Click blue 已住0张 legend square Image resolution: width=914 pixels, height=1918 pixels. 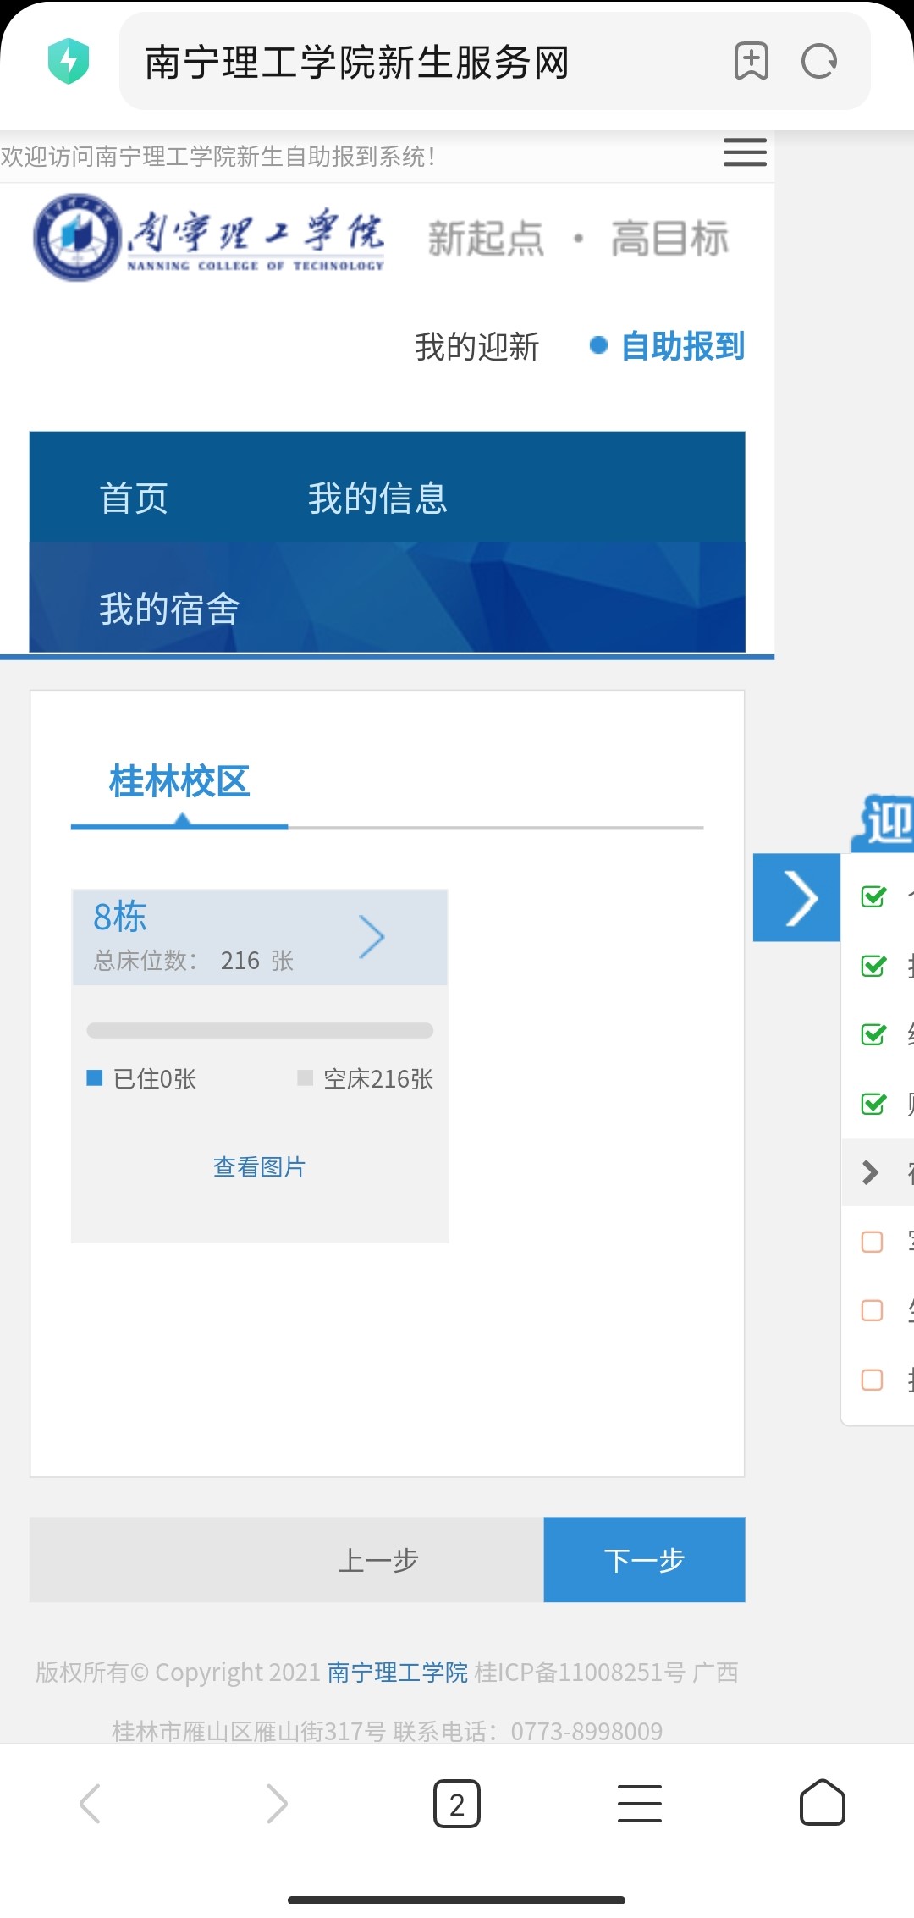(x=95, y=1077)
